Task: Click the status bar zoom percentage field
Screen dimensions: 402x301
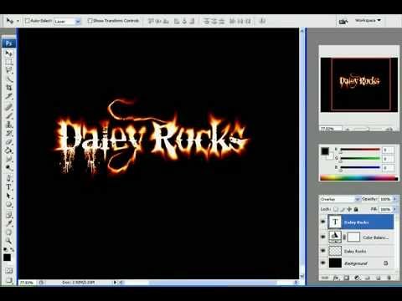Action: pyautogui.click(x=28, y=283)
